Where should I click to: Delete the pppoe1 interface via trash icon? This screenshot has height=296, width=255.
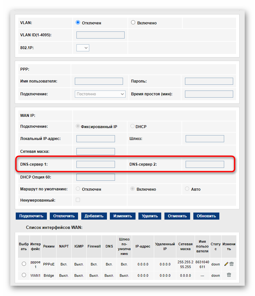(x=232, y=264)
